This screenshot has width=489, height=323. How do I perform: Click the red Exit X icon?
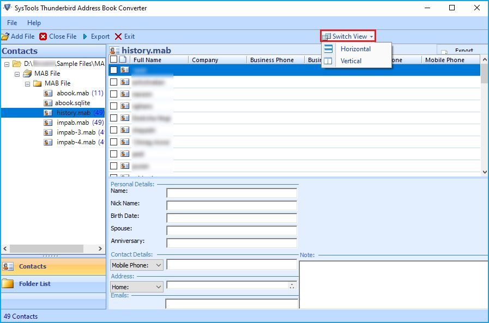pos(118,36)
